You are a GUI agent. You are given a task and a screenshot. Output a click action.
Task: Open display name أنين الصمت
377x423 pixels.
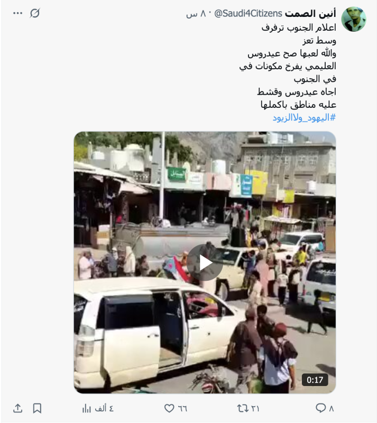coord(310,14)
